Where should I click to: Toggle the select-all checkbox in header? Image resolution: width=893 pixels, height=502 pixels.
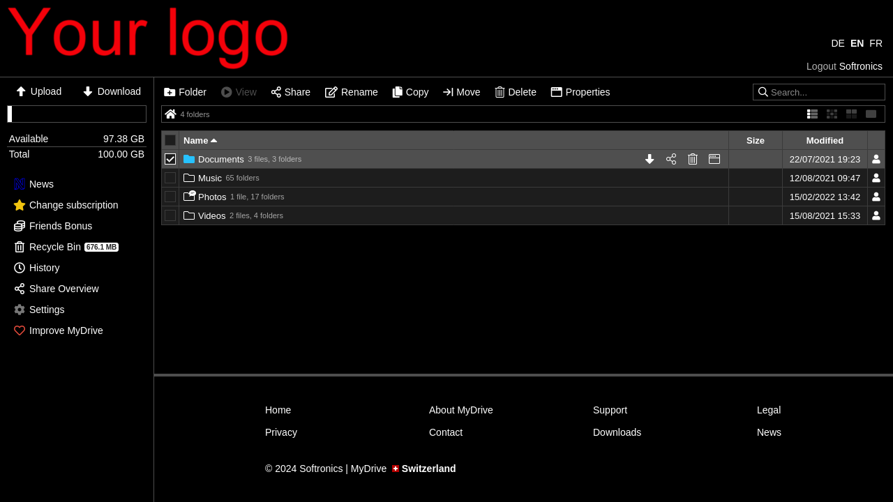[170, 140]
